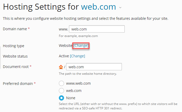Click the Hosting Settings for heading text

tap(41, 7)
